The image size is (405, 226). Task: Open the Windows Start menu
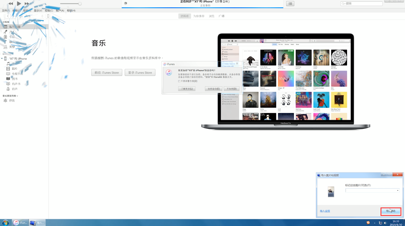pos(5,223)
